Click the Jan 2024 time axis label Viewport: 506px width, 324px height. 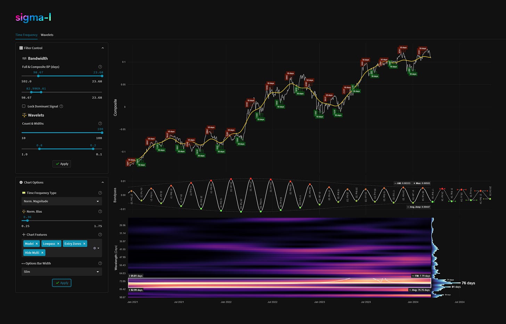click(413, 302)
